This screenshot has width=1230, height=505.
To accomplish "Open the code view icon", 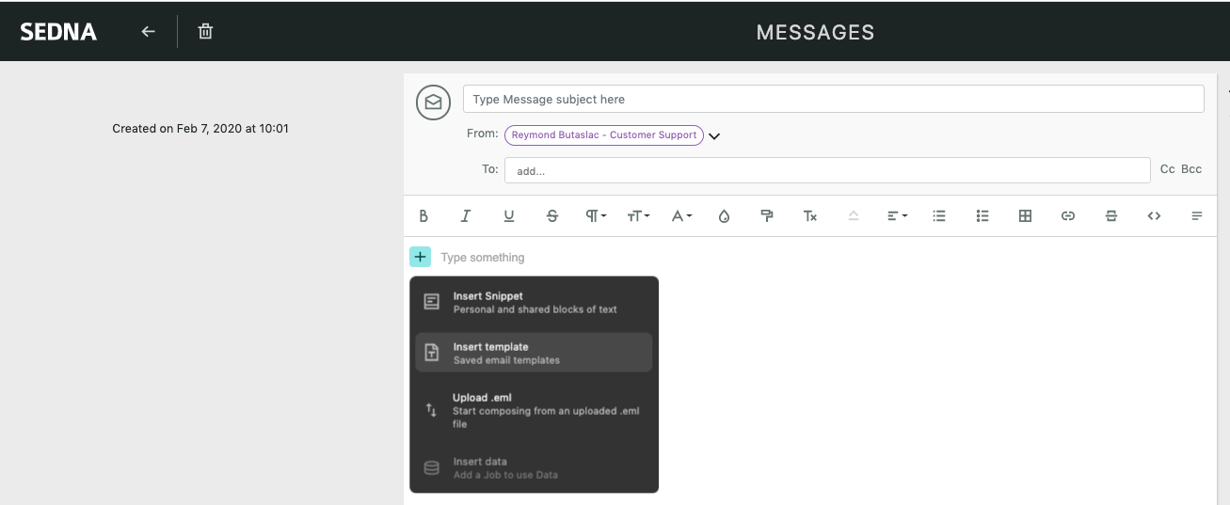I will 1154,215.
